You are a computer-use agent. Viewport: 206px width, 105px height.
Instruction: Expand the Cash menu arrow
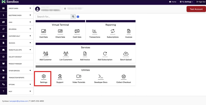click(30, 22)
